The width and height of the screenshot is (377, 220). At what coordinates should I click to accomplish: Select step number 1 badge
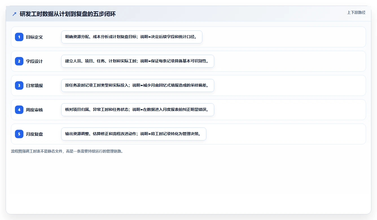[x=19, y=37]
